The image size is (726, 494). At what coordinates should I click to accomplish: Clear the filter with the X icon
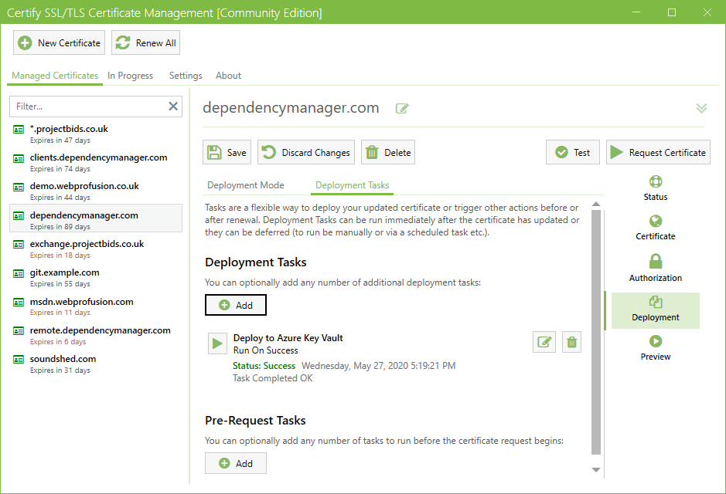coord(173,107)
